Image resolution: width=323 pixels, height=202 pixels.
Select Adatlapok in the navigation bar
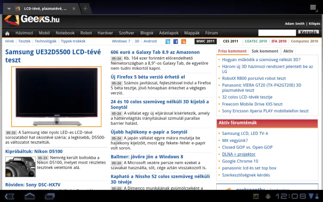[x=169, y=33]
